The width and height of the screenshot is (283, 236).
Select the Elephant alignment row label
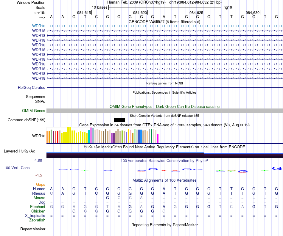38,207
